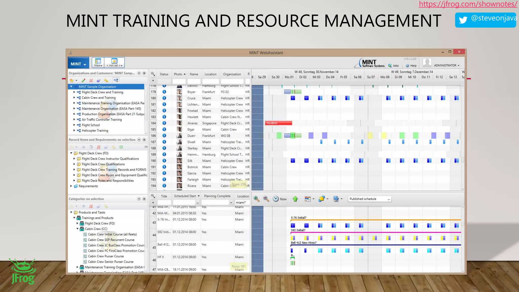The height and width of the screenshot is (292, 519).
Task: Select Flight School organisation in tree
Action: point(91,125)
